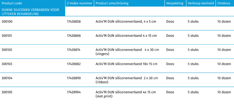Select Z-Index number 17428866
The height and width of the screenshot is (104, 234).
[74, 36]
